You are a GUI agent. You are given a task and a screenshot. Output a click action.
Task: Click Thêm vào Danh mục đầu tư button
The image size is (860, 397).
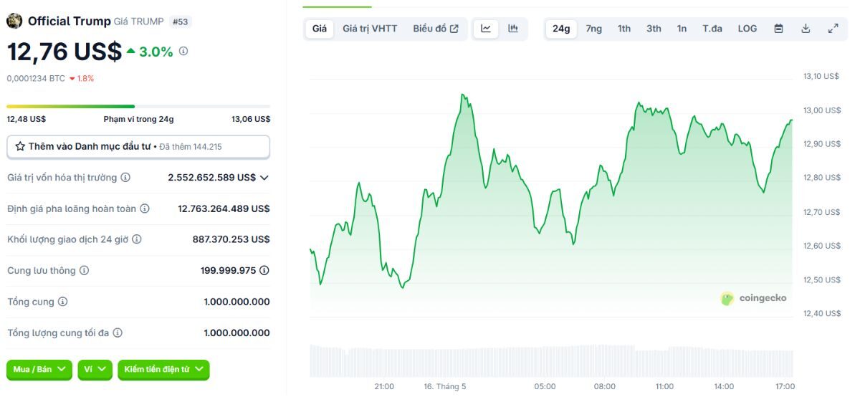click(138, 146)
